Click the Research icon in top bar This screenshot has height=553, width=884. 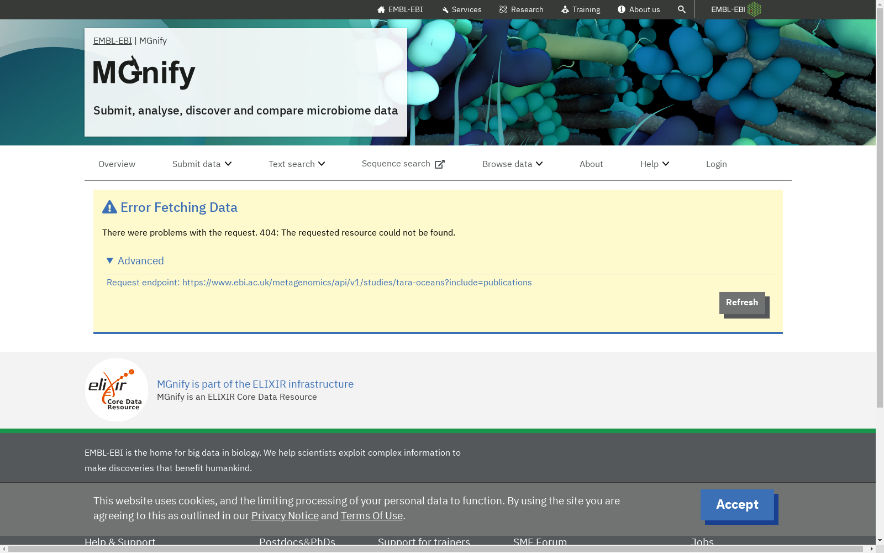point(503,9)
